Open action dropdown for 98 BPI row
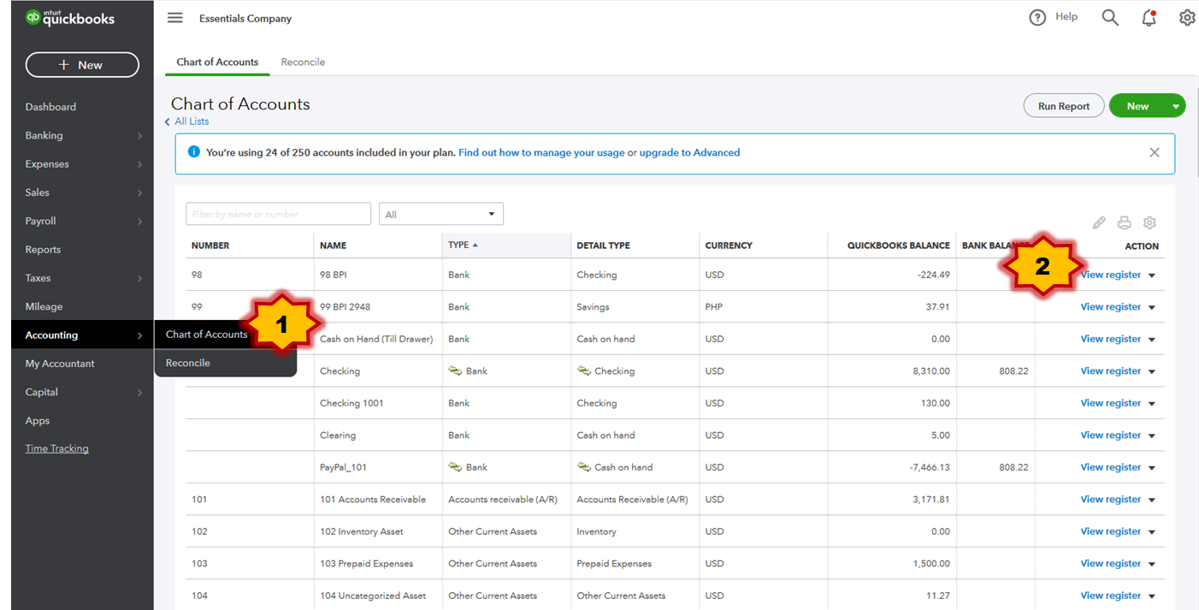The height and width of the screenshot is (610, 1199). pyautogui.click(x=1152, y=275)
